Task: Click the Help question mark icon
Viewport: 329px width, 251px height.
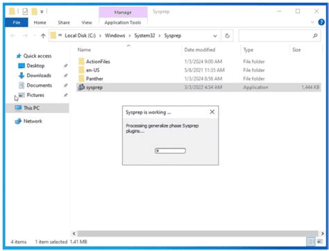Action: coord(321,22)
